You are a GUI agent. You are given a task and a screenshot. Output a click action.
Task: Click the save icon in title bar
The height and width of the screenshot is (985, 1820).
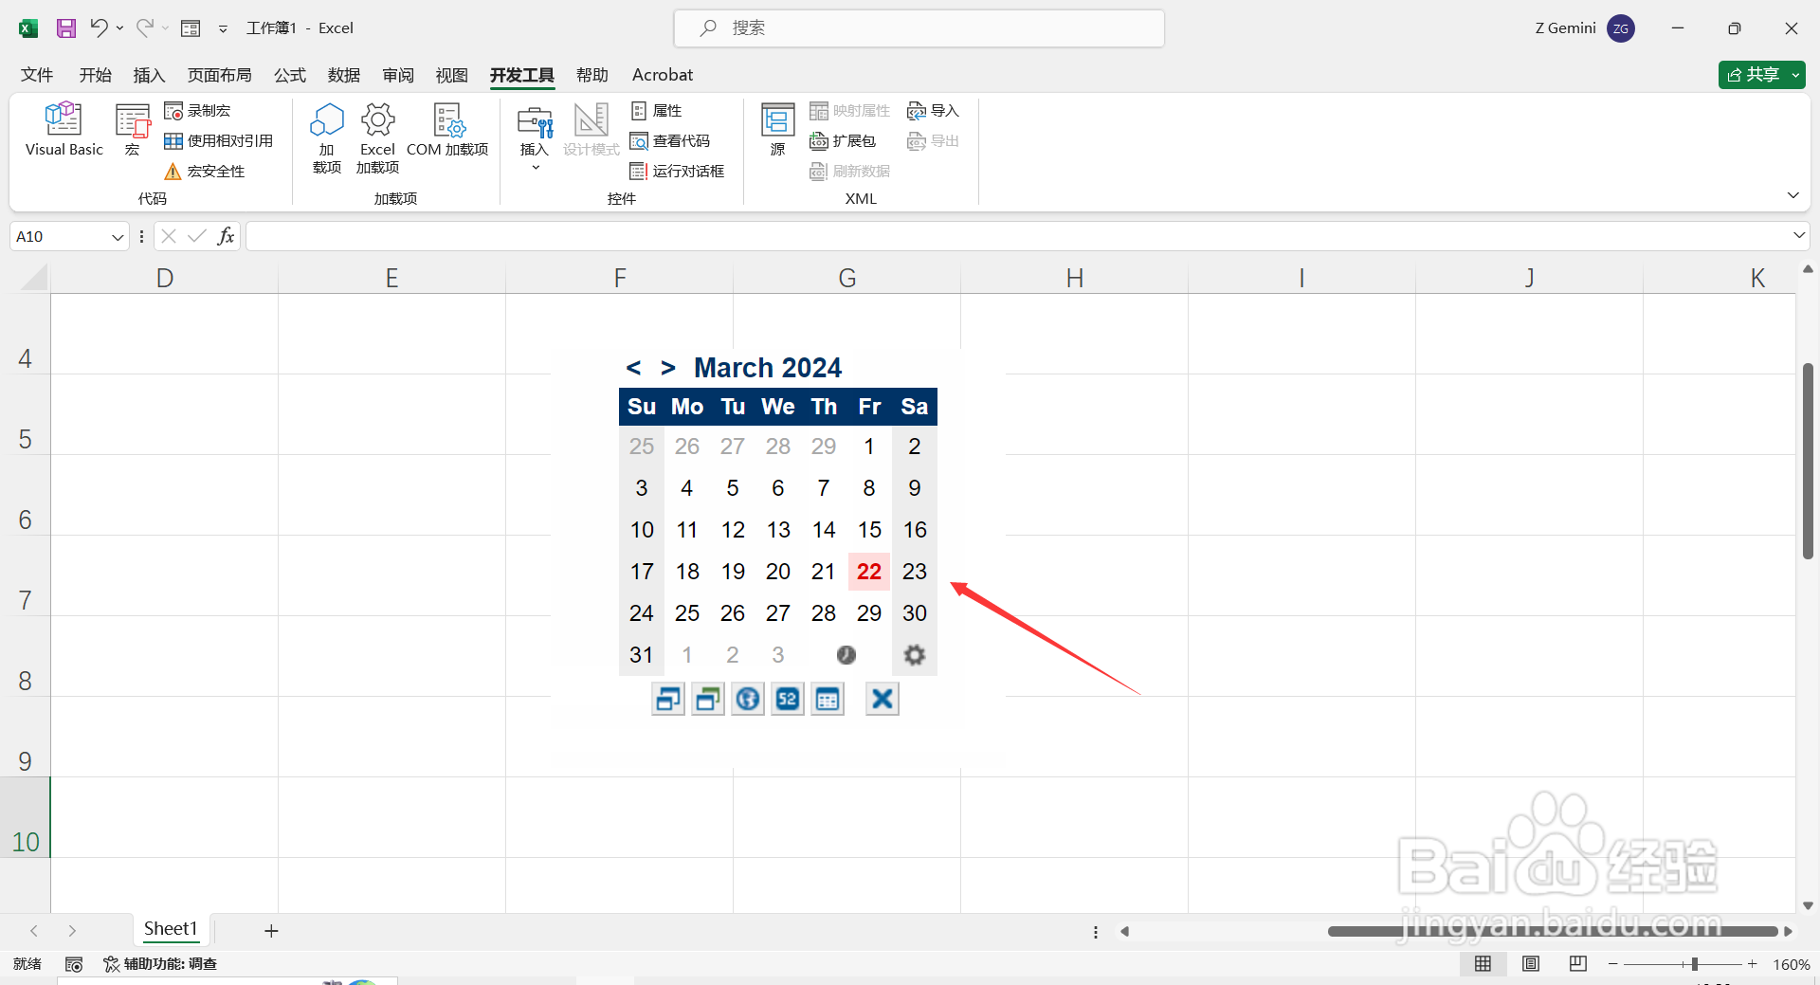(65, 28)
